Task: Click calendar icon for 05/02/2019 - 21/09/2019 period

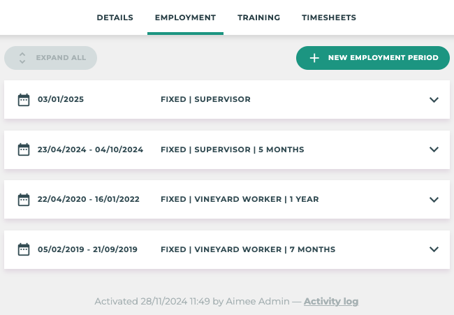Action: coord(24,249)
